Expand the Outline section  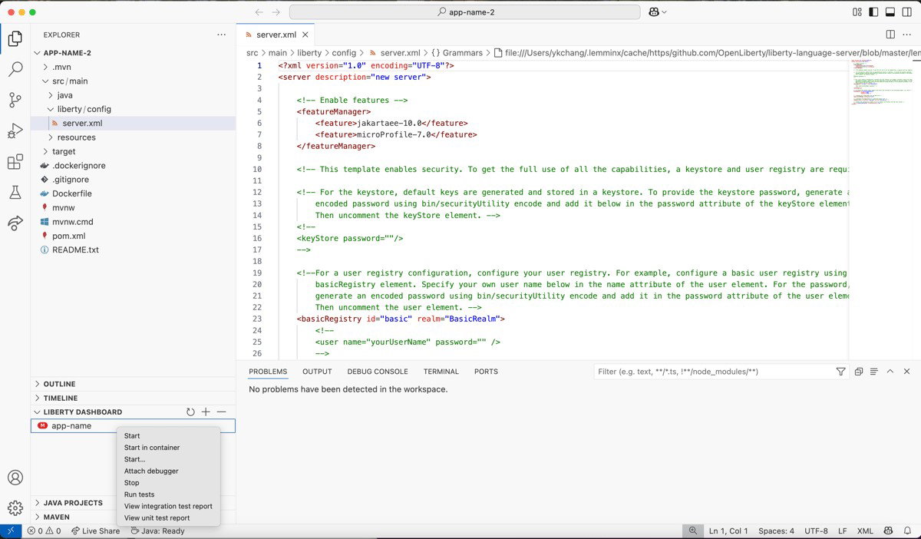(134, 384)
